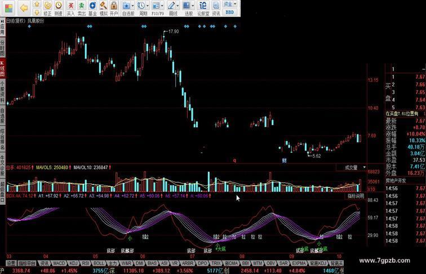Click the BBD button

[230, 12]
